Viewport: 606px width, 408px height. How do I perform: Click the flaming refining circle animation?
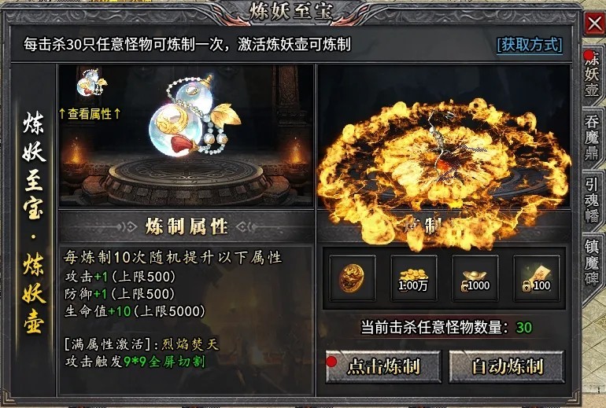444,170
